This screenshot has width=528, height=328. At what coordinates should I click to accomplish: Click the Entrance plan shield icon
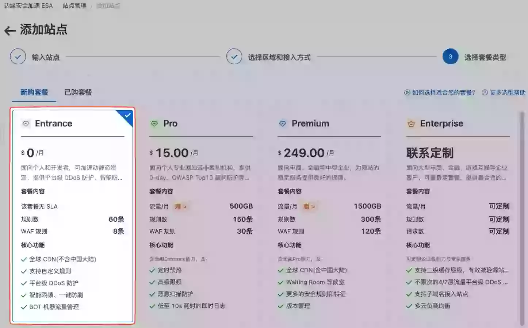pyautogui.click(x=26, y=123)
